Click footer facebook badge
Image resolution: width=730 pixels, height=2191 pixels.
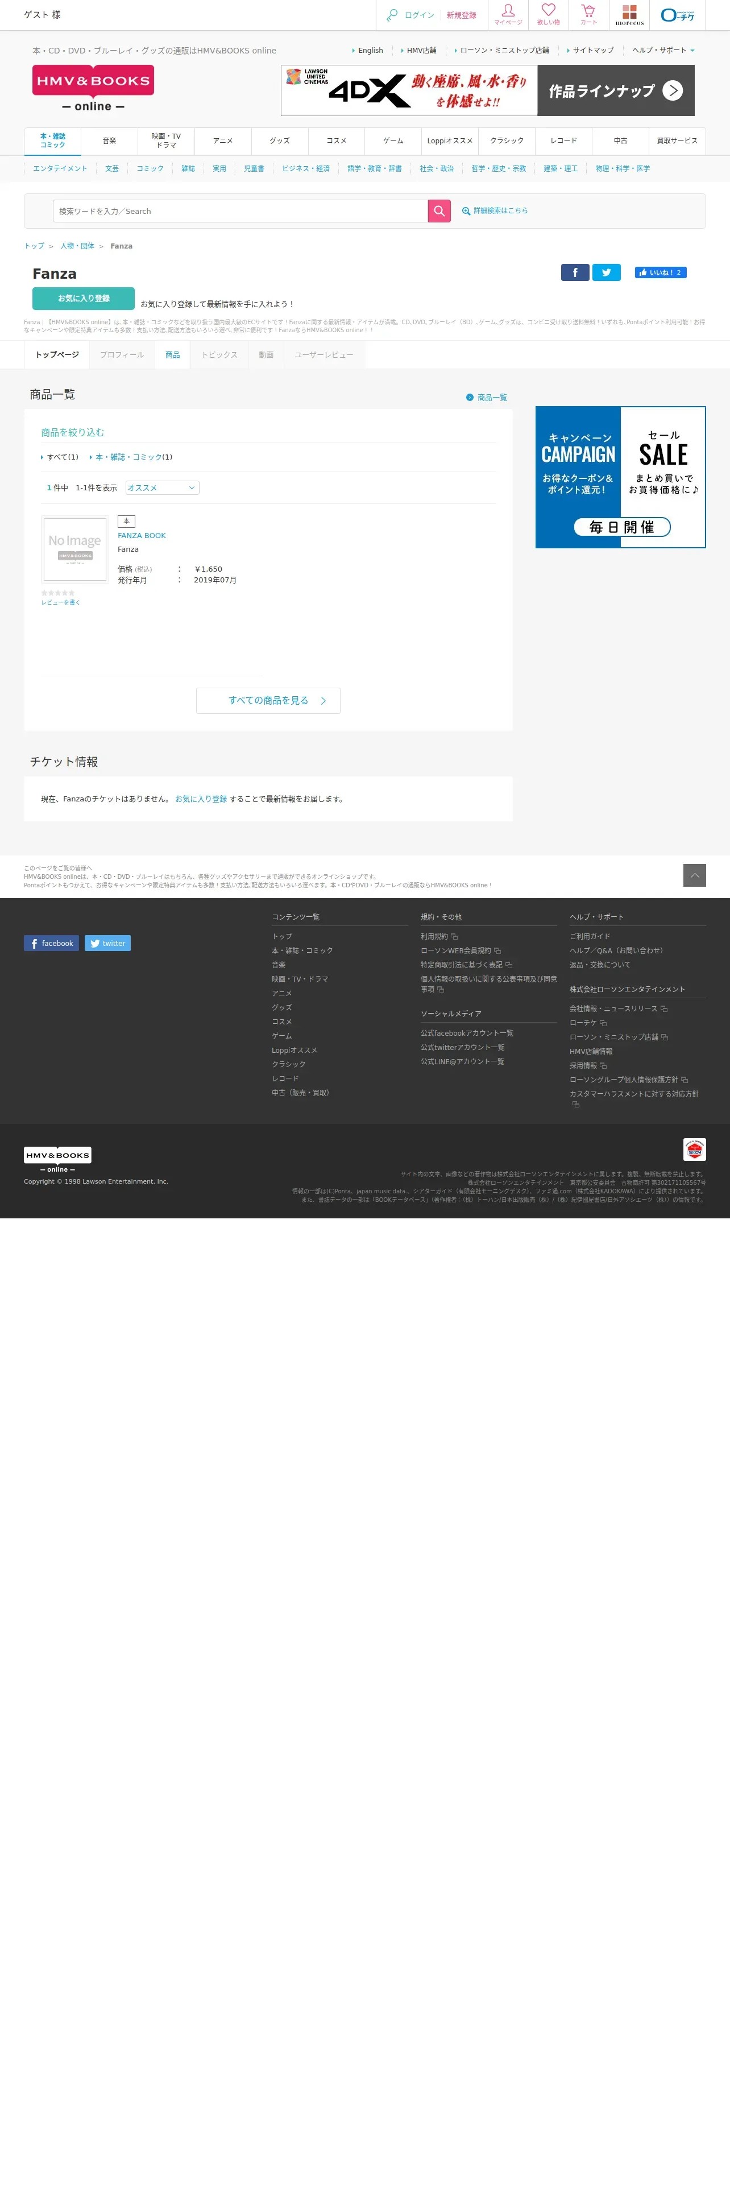[52, 943]
